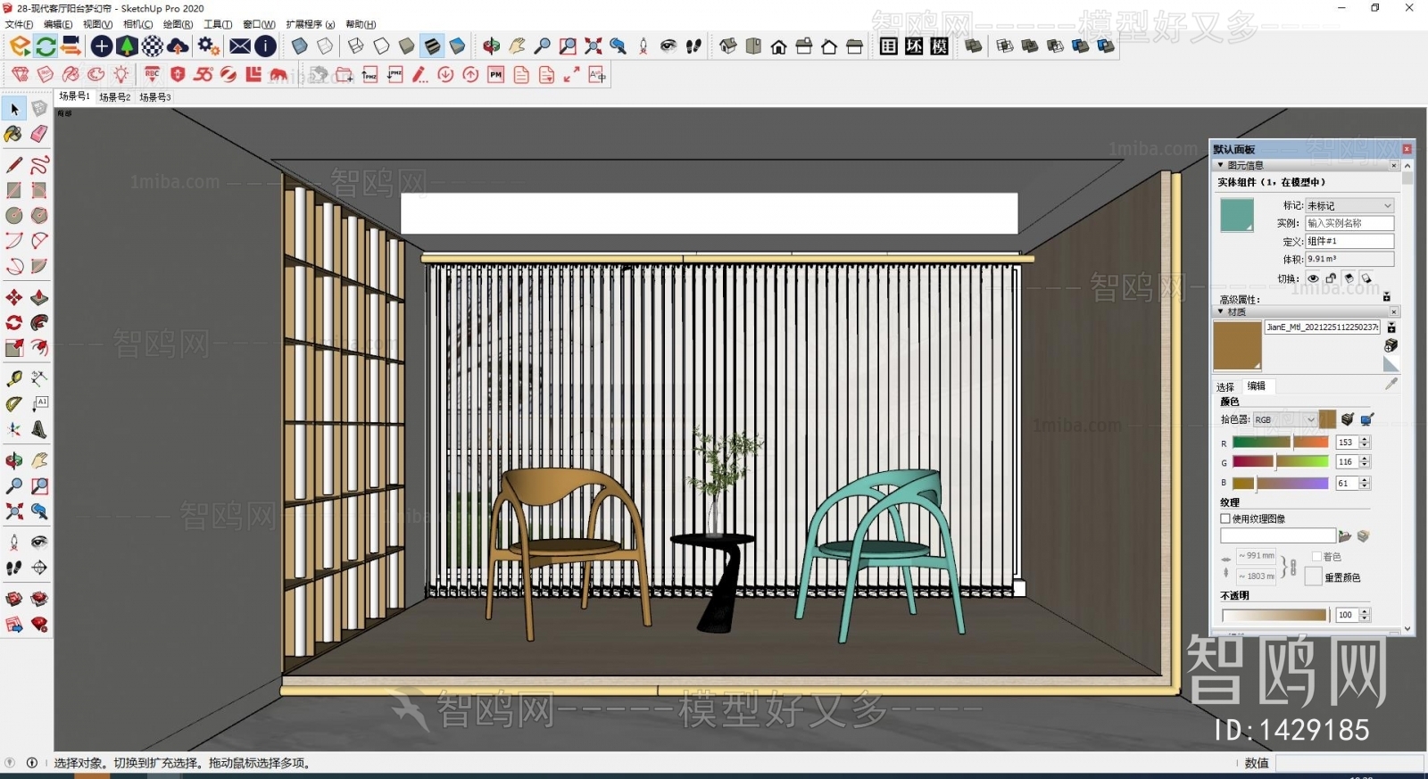Toggle the eye hidden switch in entity info

click(1313, 279)
